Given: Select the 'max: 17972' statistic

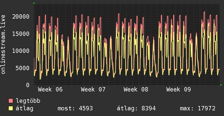Looking at the screenshot, I should pos(198,108).
